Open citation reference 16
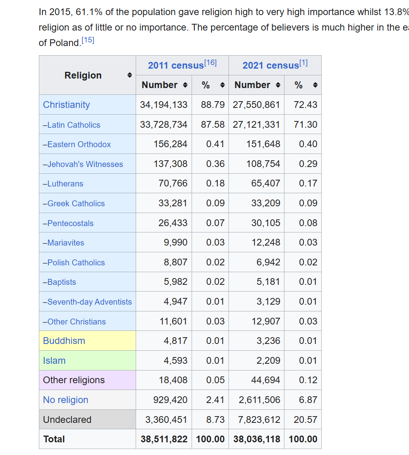 click(x=210, y=63)
